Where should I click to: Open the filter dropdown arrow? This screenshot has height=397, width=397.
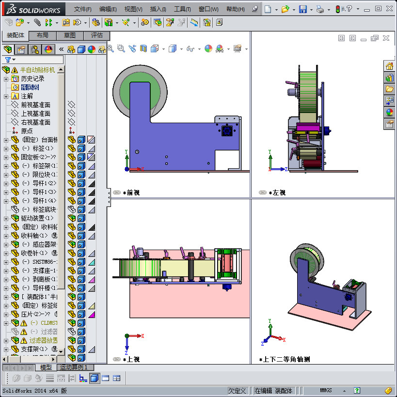[14, 60]
